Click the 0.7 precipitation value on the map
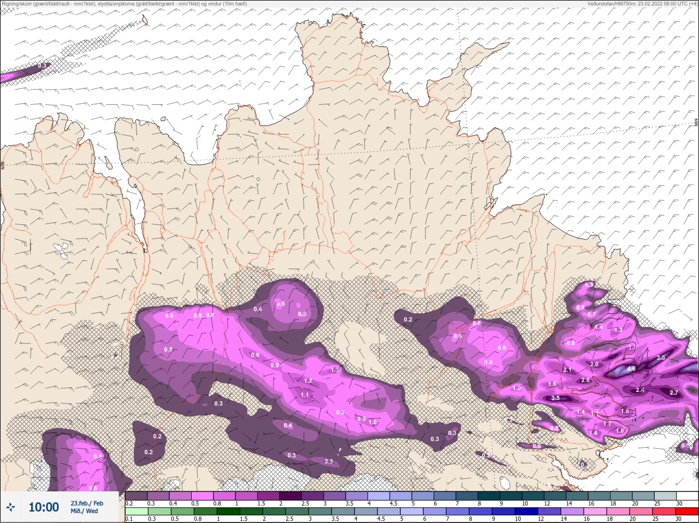 click(591, 314)
